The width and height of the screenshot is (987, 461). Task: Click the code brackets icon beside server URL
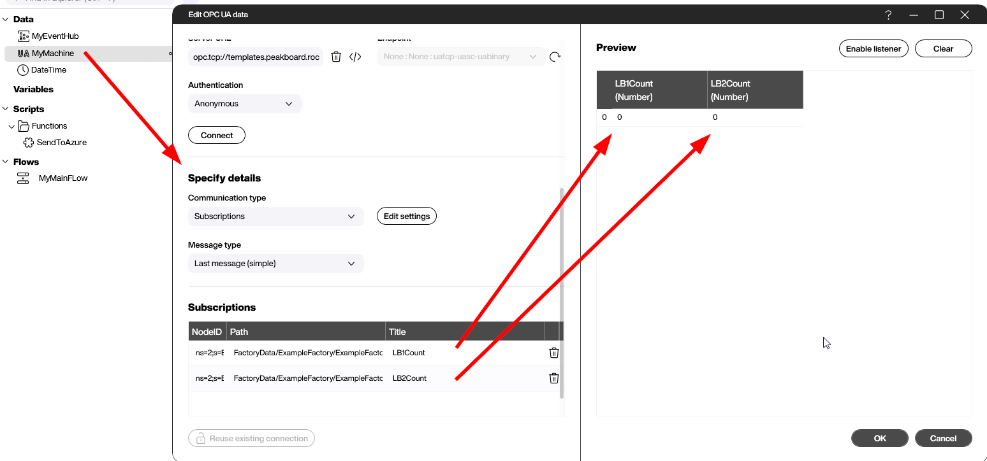(355, 57)
